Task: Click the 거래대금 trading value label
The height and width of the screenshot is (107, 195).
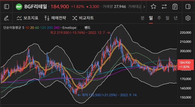Action: (x=135, y=7)
